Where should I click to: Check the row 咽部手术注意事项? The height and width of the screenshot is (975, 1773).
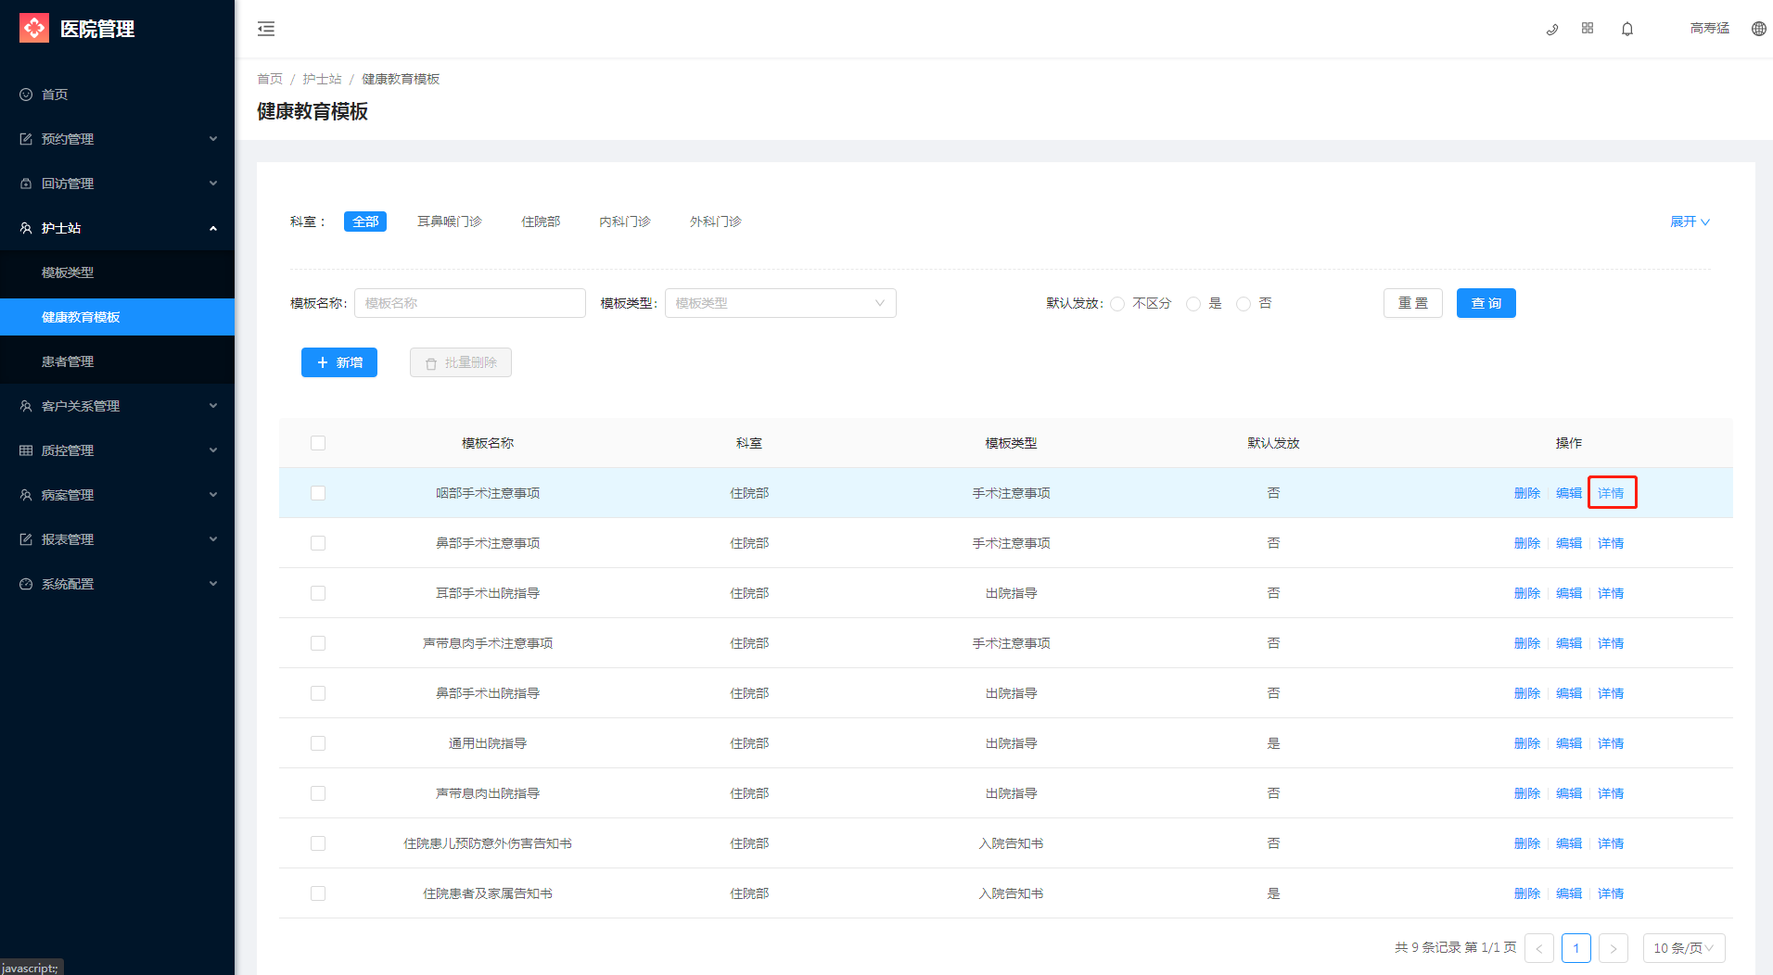pos(318,493)
